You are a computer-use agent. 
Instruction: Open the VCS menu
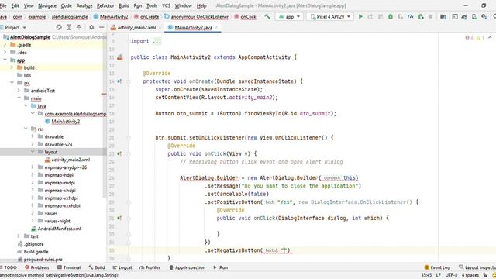click(167, 5)
